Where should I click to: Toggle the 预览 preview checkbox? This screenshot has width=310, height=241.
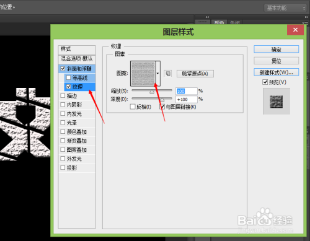pyautogui.click(x=265, y=82)
